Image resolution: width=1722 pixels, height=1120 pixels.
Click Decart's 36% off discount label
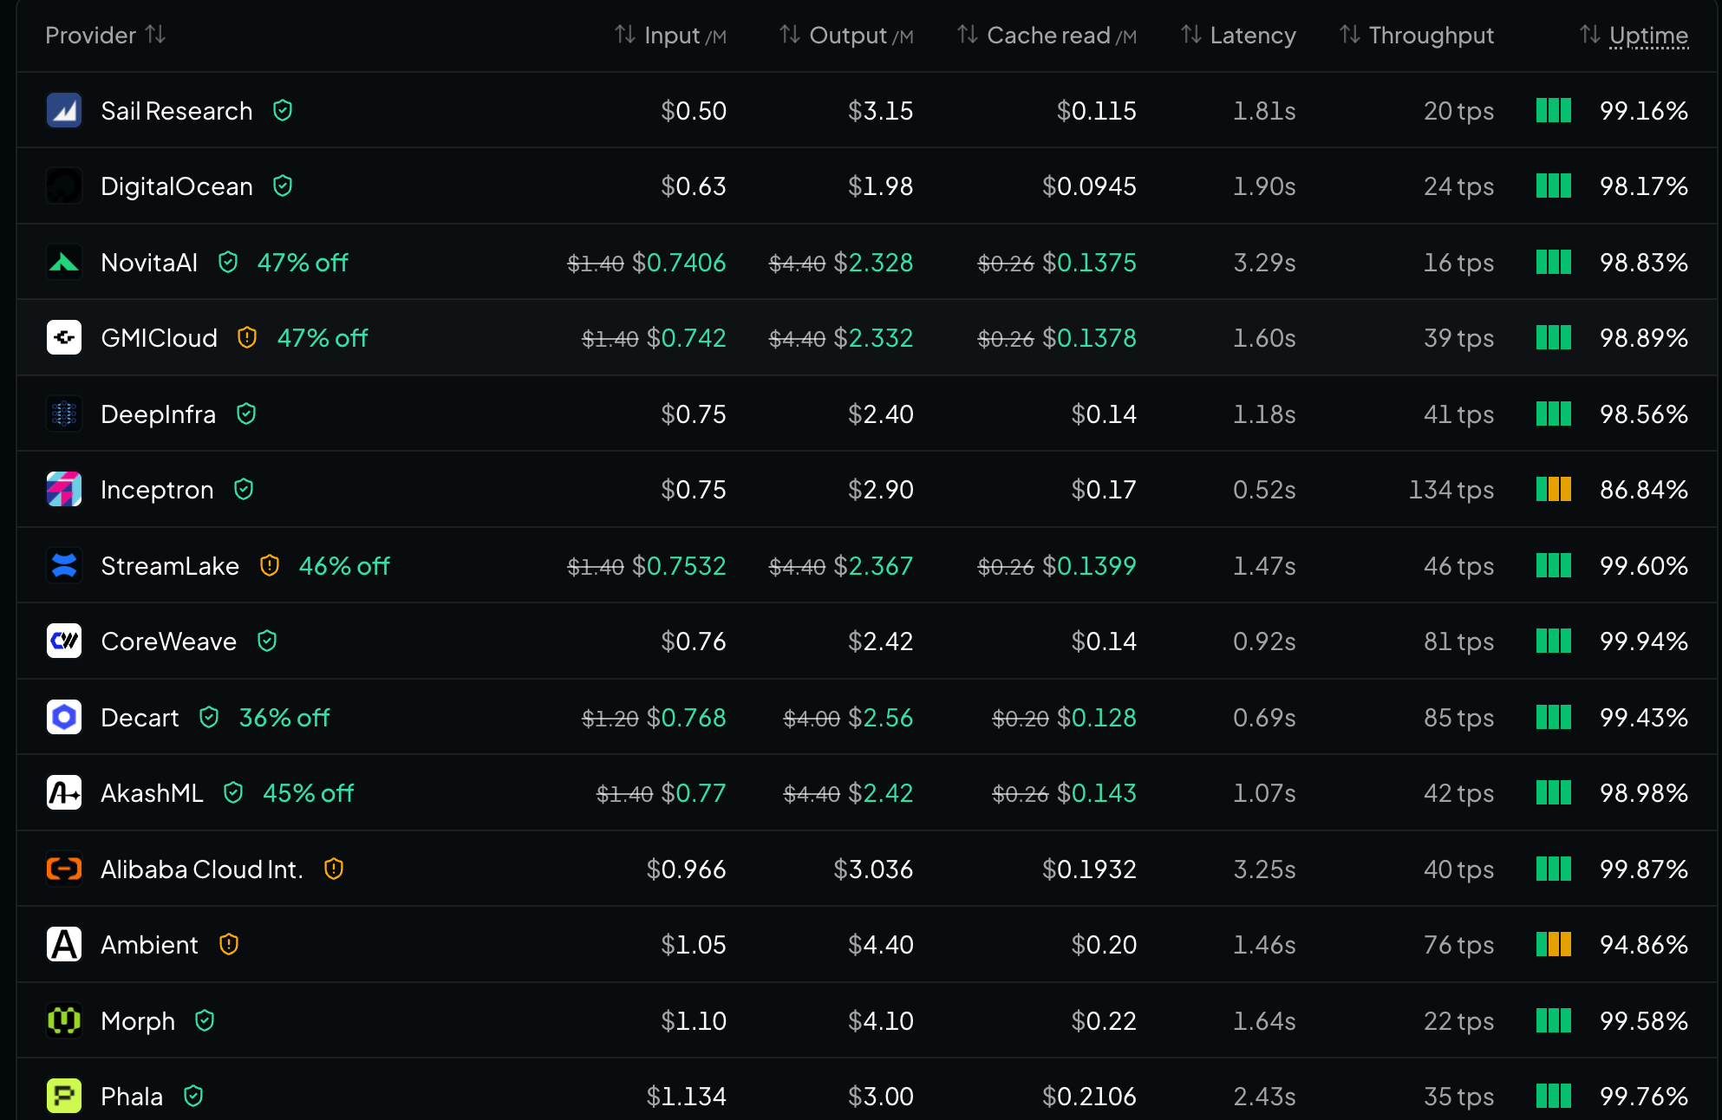284,718
